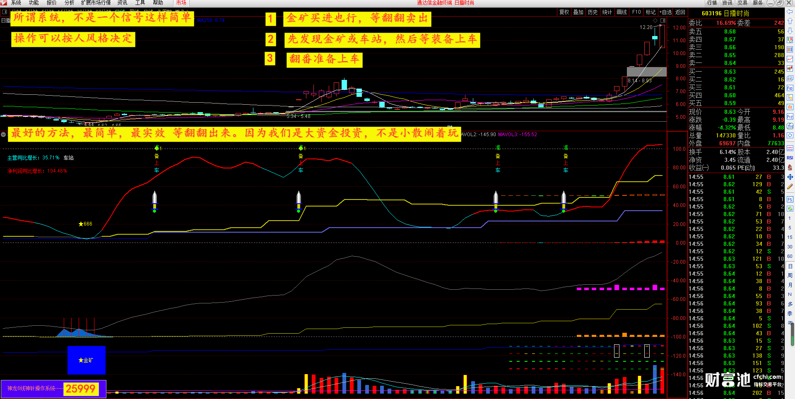Select the 月 monthly period button
Image resolution: width=795 pixels, height=399 pixels.
(790, 285)
